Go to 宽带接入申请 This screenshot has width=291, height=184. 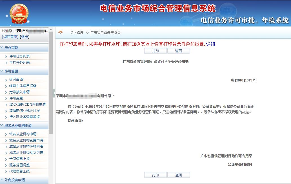(19, 92)
